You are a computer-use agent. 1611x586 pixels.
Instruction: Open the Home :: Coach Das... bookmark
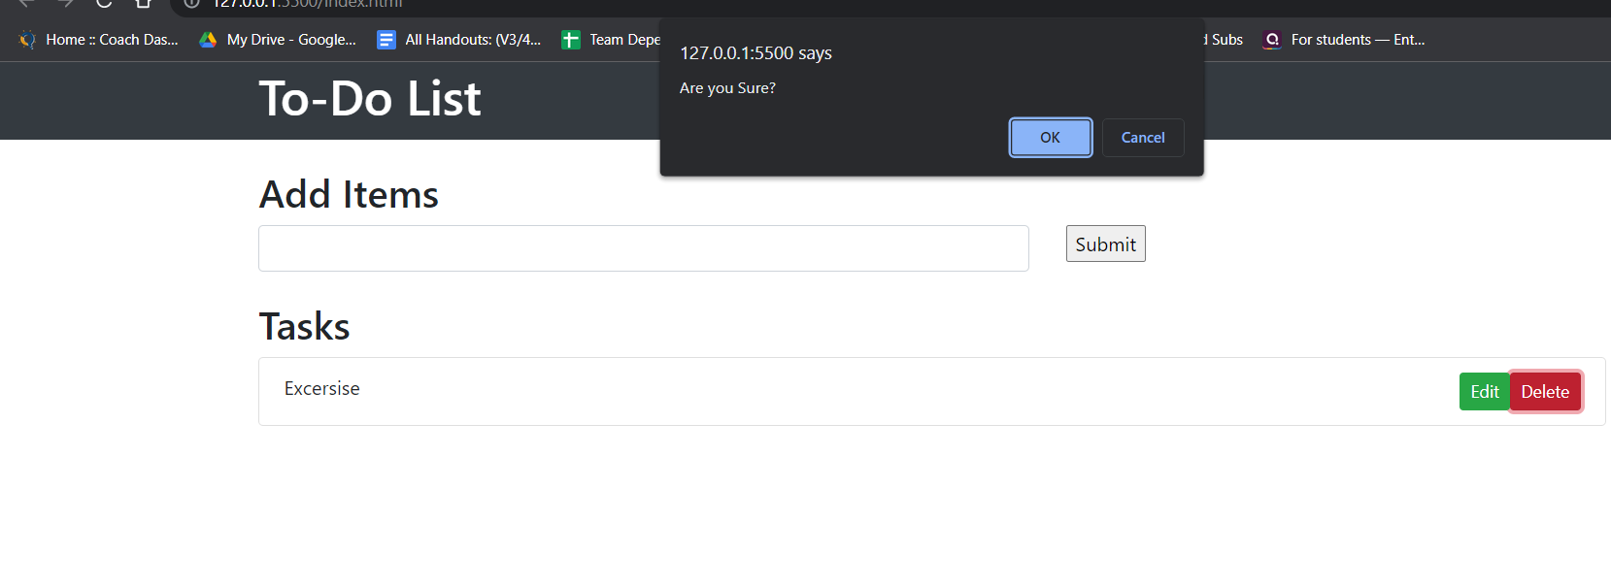[x=98, y=40]
